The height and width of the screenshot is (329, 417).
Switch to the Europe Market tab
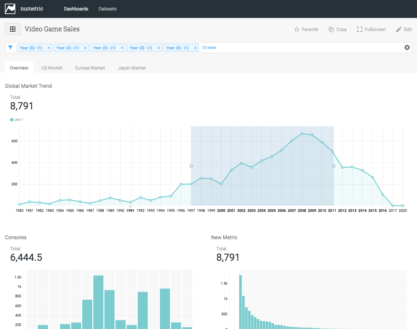[90, 68]
